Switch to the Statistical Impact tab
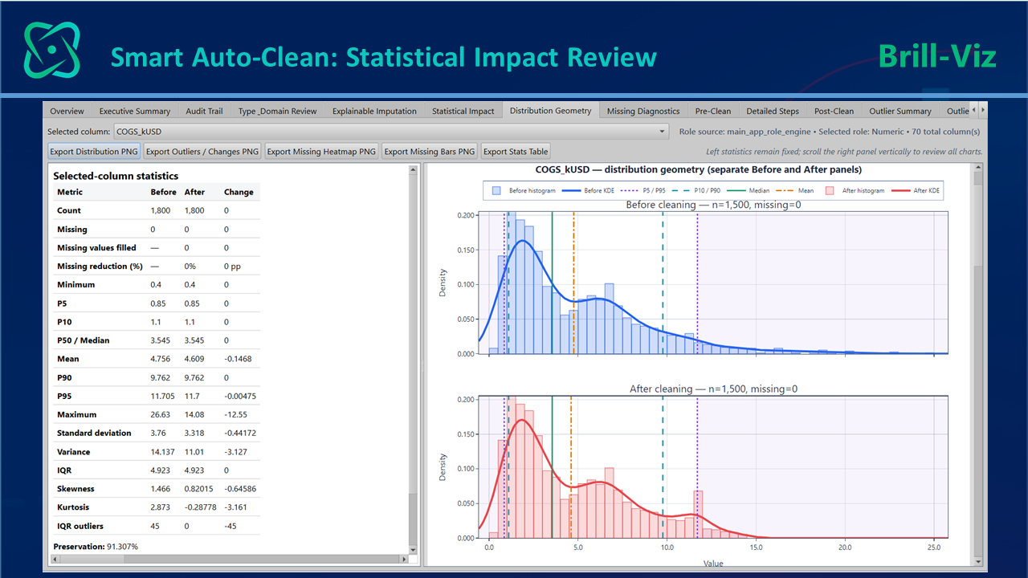1028x578 pixels. click(463, 111)
